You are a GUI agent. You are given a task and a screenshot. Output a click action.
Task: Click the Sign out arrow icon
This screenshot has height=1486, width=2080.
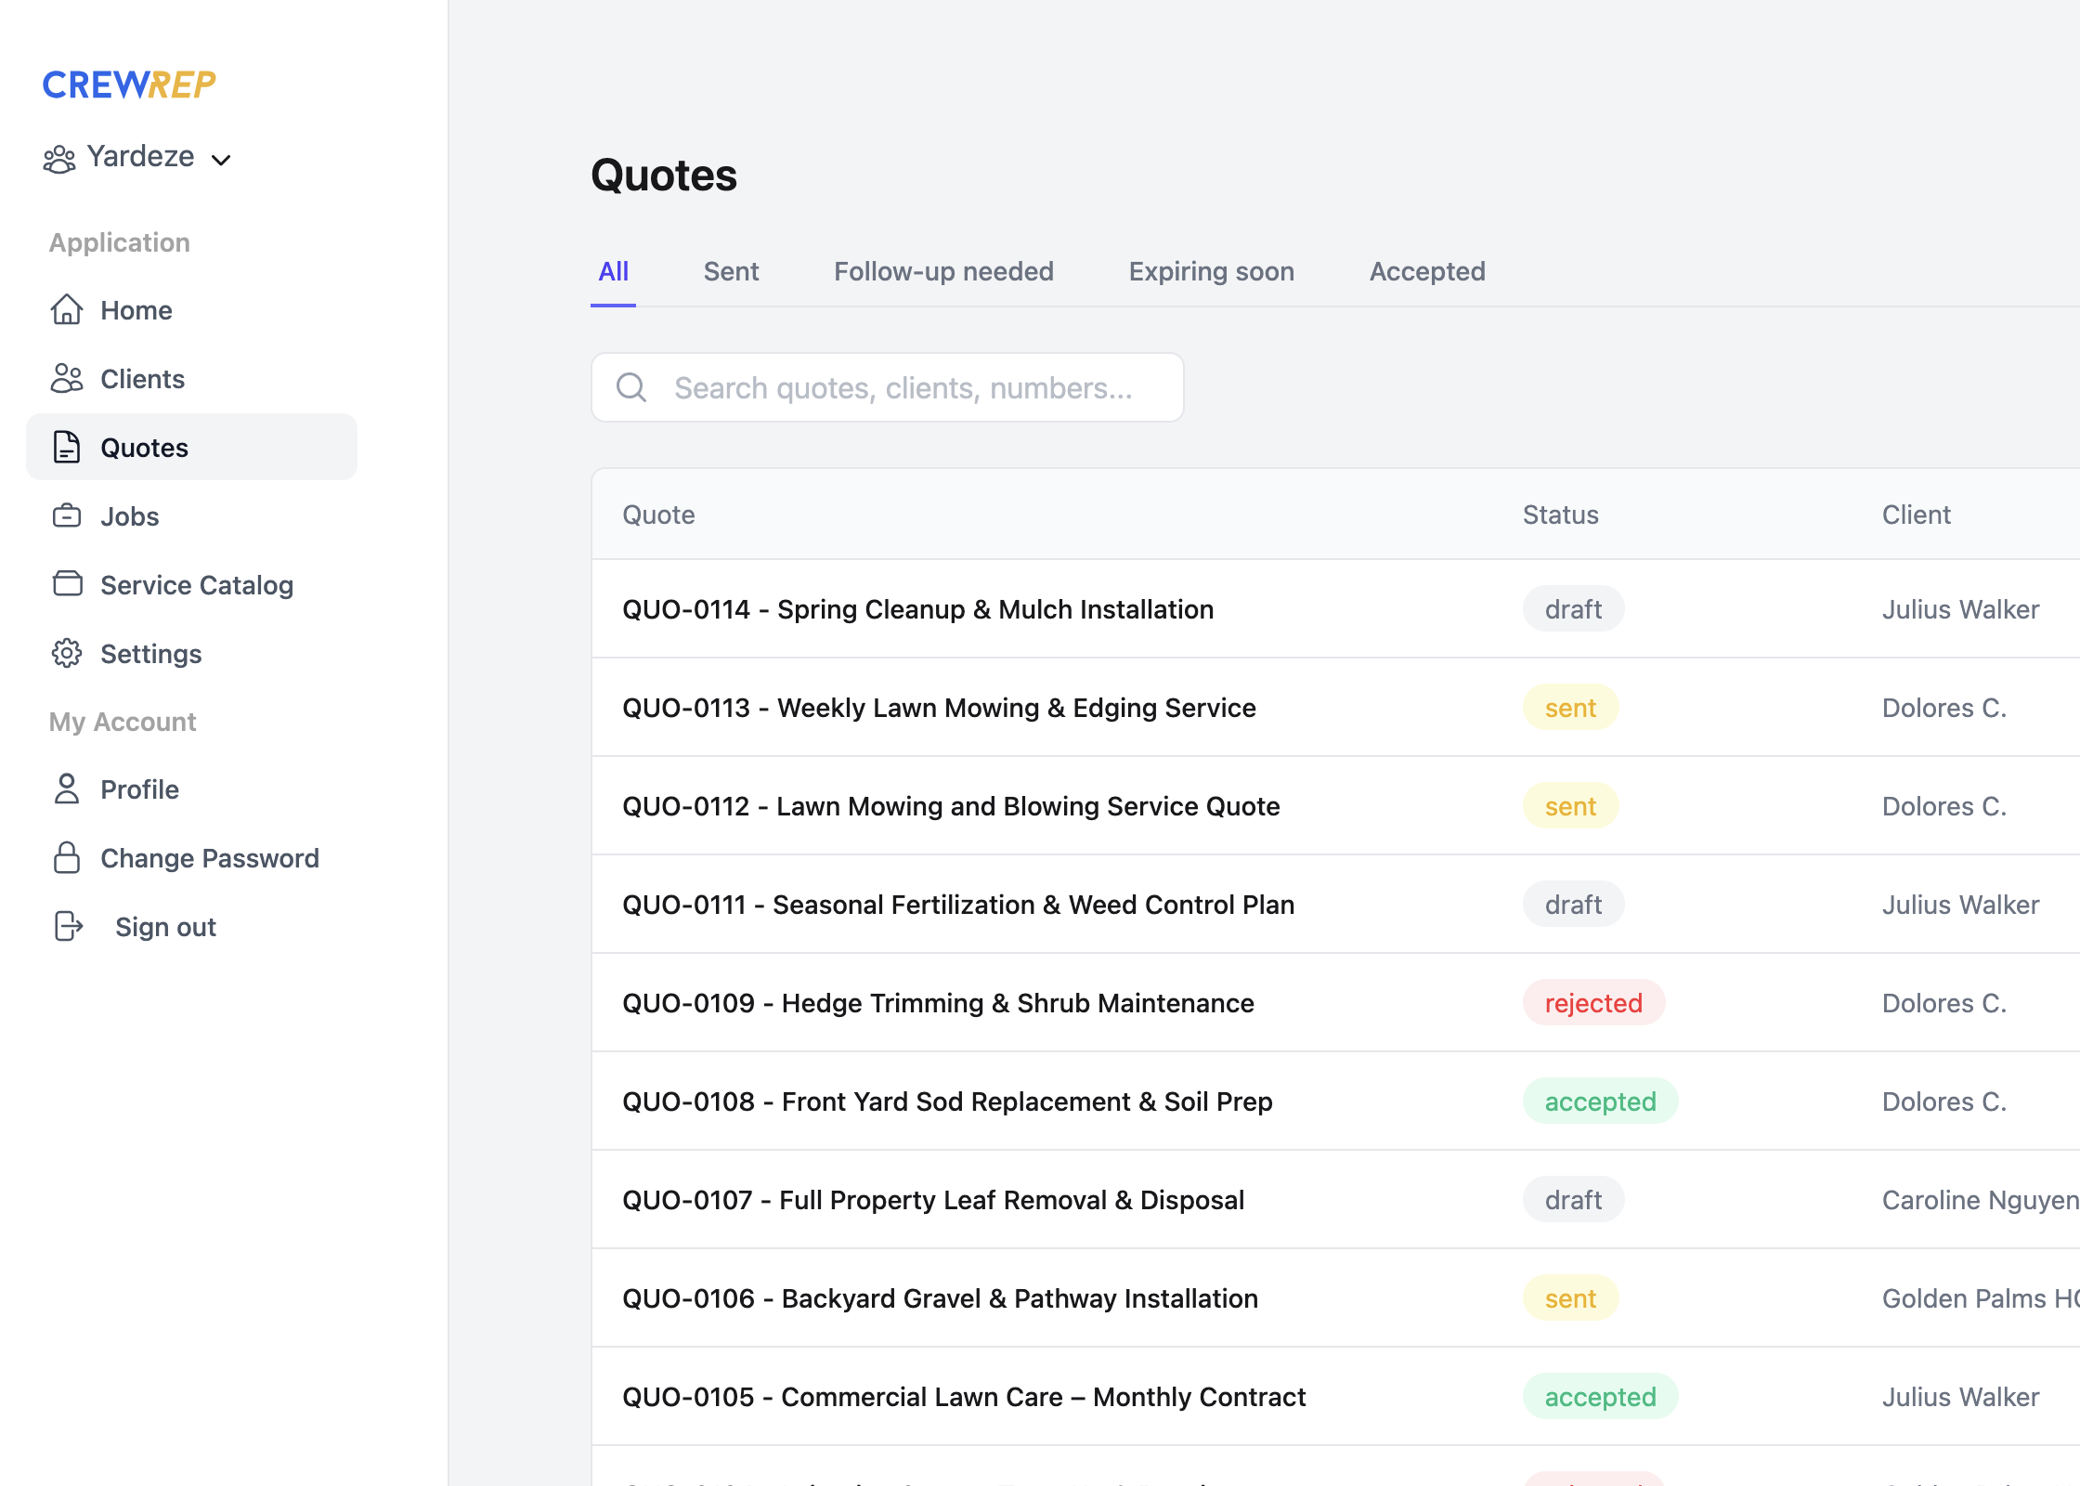coord(69,927)
